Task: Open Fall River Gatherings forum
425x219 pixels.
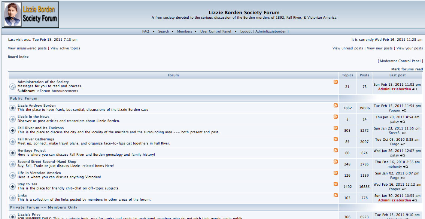Action: [36, 139]
